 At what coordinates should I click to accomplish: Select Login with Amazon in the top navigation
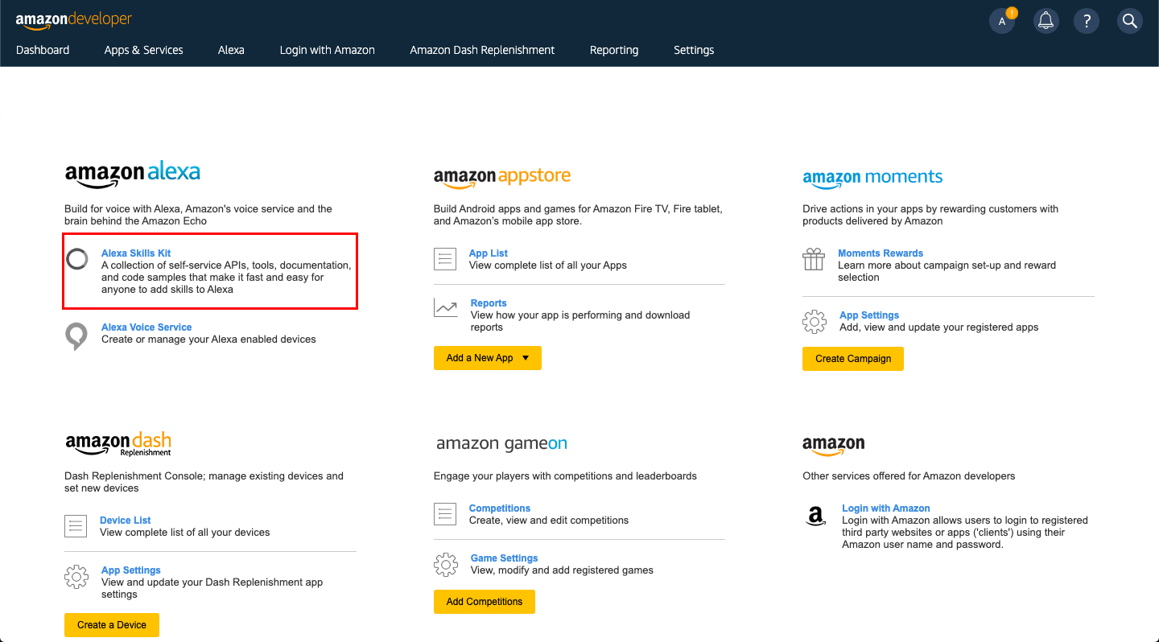(327, 50)
